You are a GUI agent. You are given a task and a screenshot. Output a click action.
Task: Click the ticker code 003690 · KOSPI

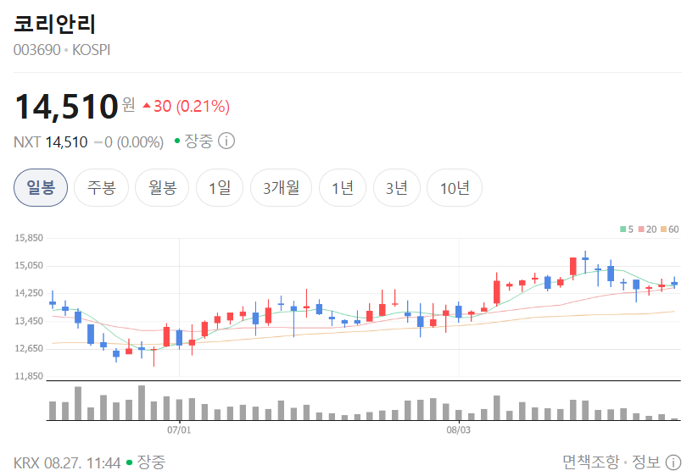(62, 50)
